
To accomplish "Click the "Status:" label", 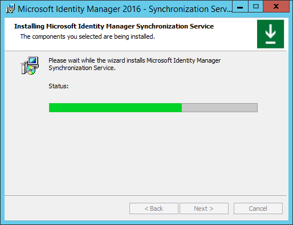I will 59,86.
